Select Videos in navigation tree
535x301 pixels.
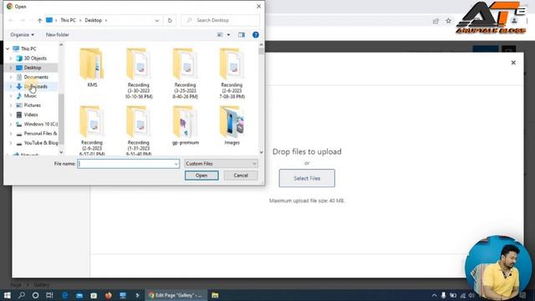tap(32, 115)
